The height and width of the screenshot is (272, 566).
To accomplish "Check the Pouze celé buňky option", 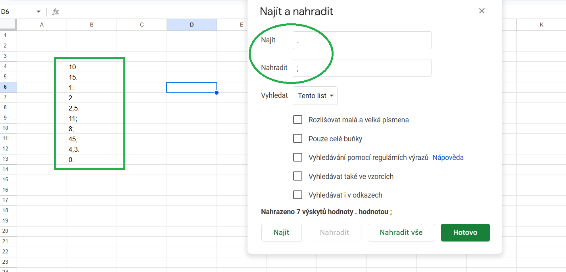I will point(297,139).
